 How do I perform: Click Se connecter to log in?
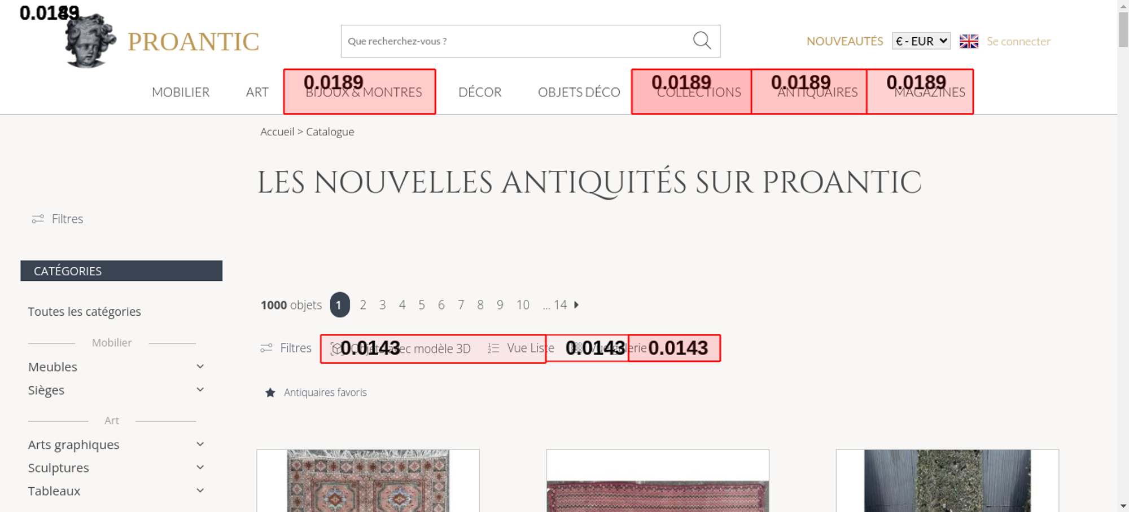[x=1018, y=41]
